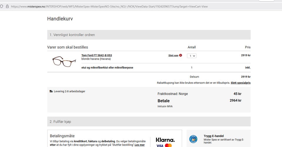Viewport: 282px width, 147px height.
Task: Click the Handlekurv page heading
Action: [60, 19]
